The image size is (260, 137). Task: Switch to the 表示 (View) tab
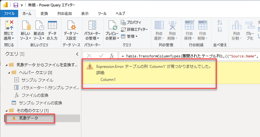(x=85, y=14)
